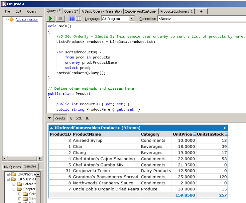Click the Category column header
Viewport: 246px width, 203px height.
point(156,134)
